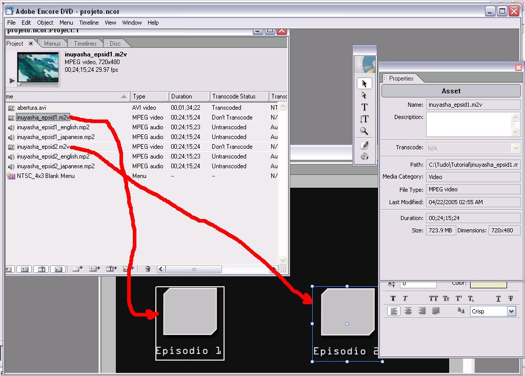Open the File menu
This screenshot has height=376, width=525.
(x=11, y=23)
